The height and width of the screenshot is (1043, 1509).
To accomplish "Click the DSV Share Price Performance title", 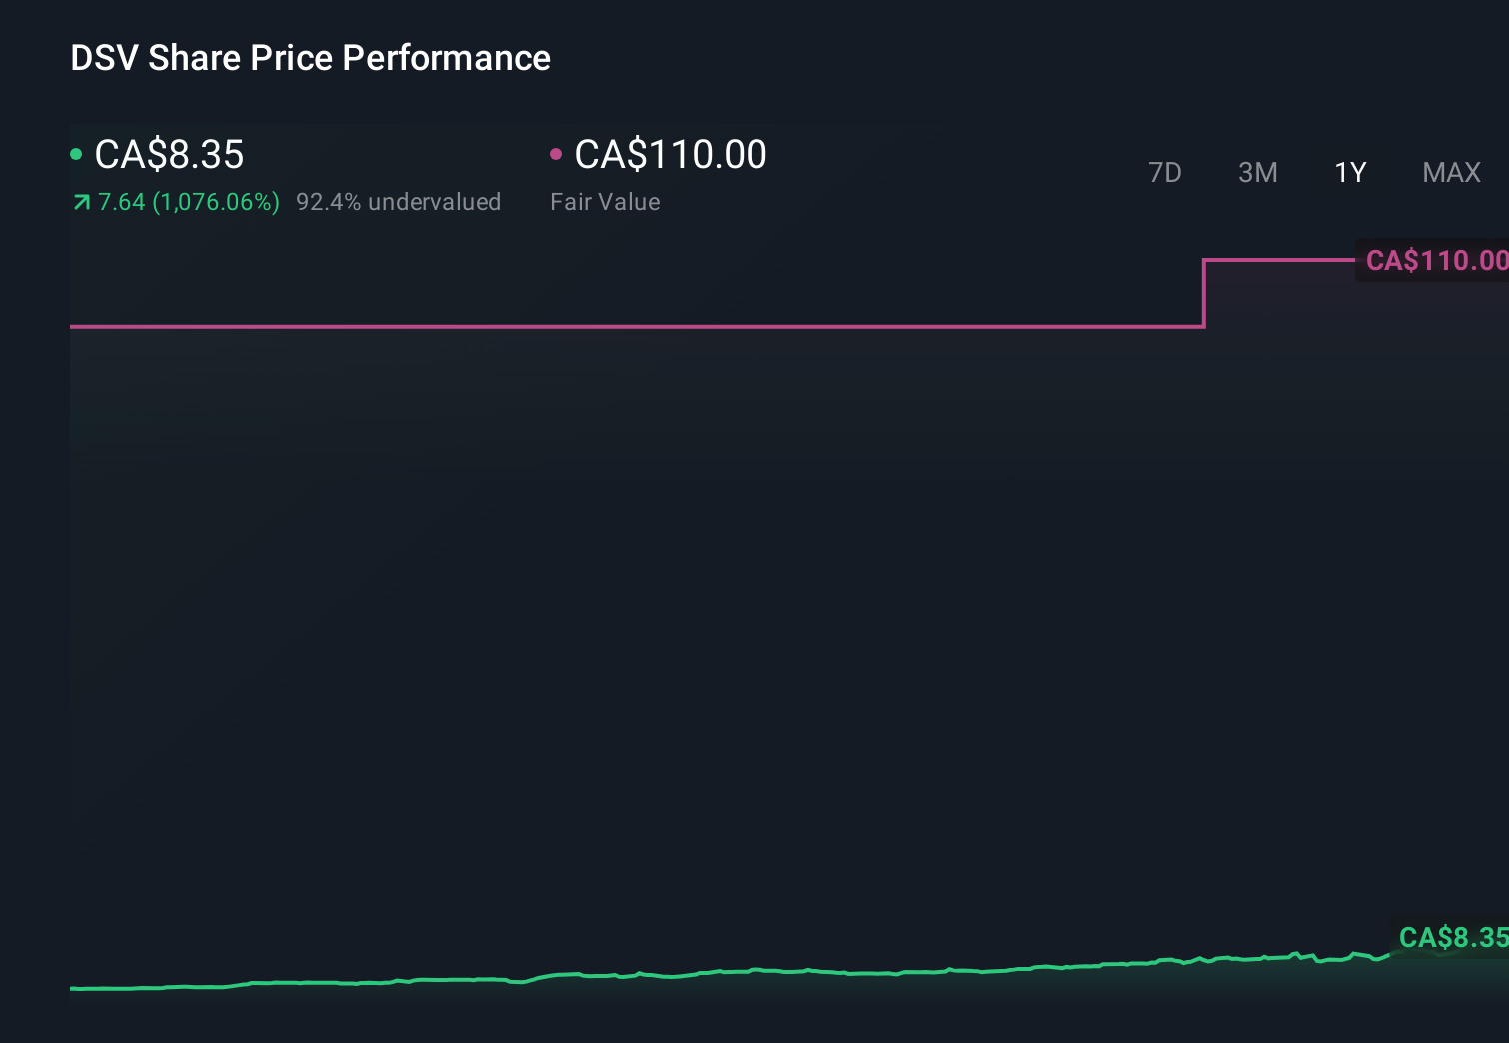I will click(x=310, y=58).
